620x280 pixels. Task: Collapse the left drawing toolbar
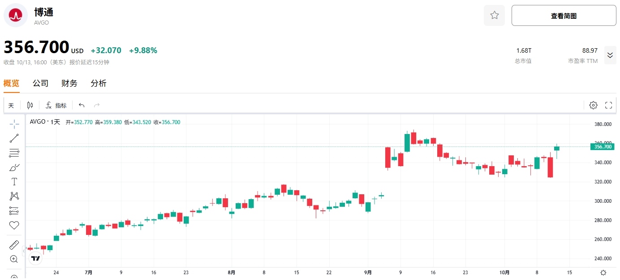(24, 251)
